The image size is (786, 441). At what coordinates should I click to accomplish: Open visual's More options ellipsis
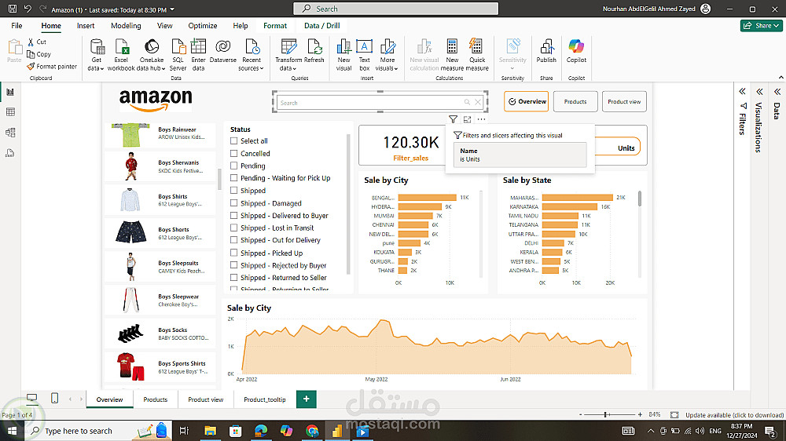click(x=481, y=119)
